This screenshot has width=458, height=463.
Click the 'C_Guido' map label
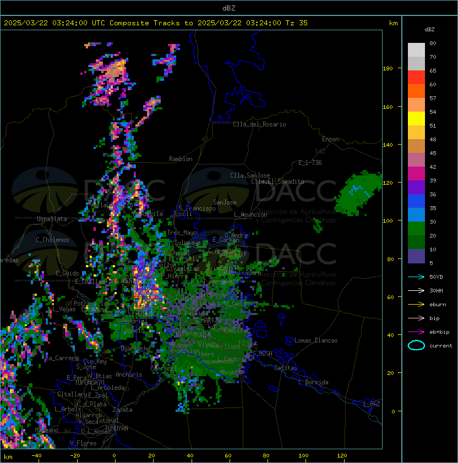67,273
